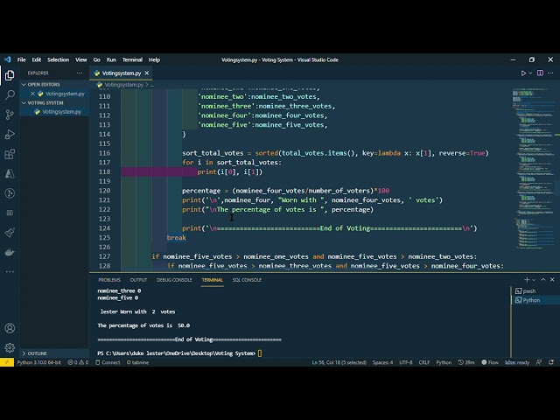Show errors and warnings count

click(x=78, y=362)
